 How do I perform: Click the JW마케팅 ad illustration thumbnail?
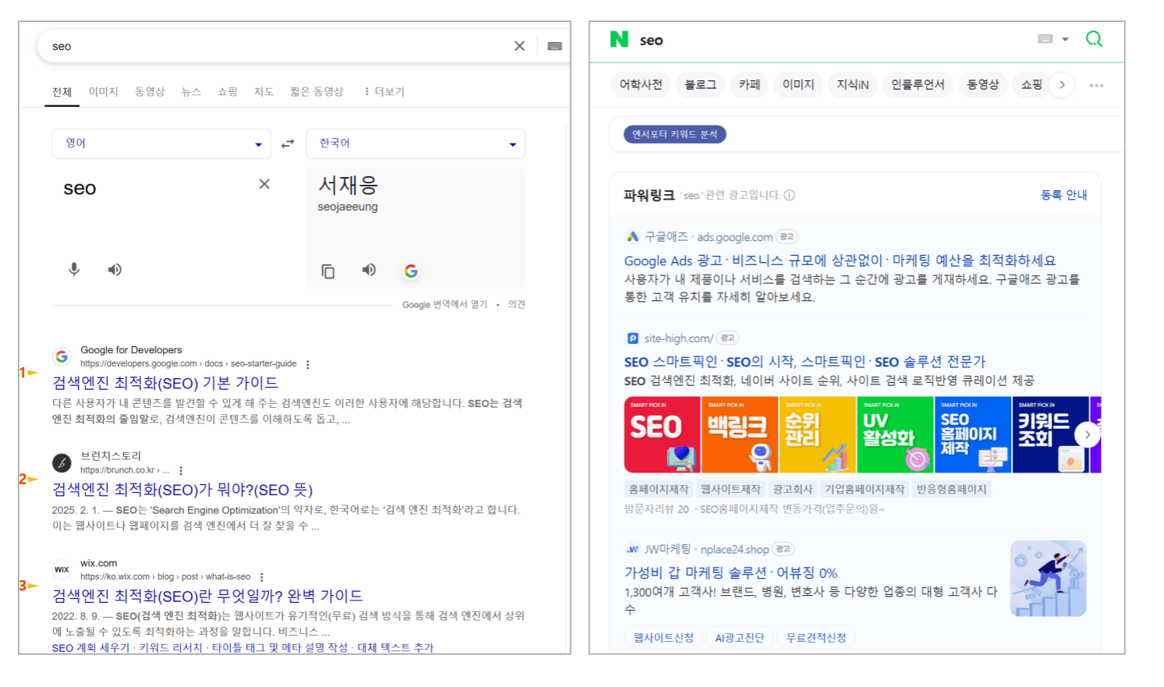(1049, 579)
